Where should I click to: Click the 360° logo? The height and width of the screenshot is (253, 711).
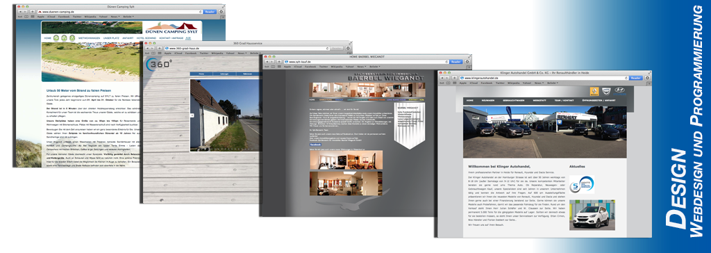pos(159,64)
